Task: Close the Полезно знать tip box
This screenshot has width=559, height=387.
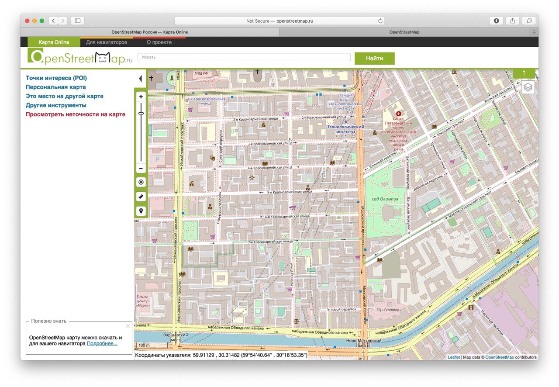Action: [128, 326]
